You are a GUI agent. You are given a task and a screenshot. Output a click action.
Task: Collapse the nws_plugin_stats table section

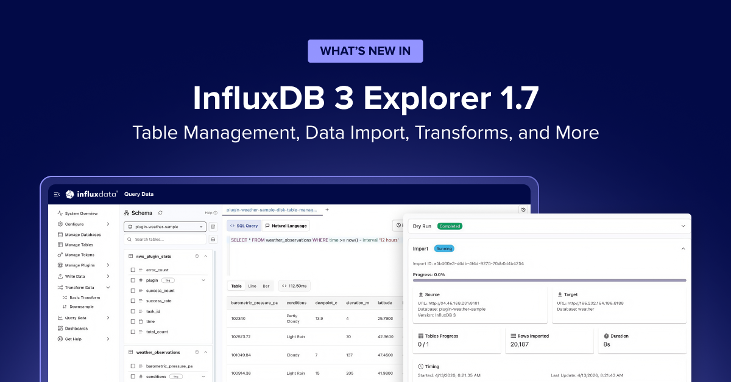[205, 256]
